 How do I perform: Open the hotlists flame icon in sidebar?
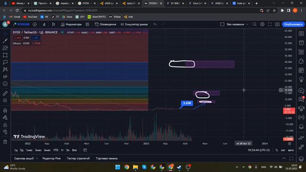click(301, 61)
